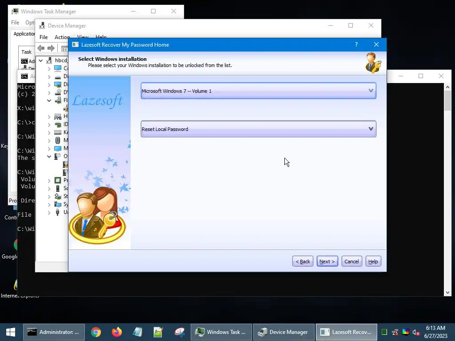Launch Google Chrome from the taskbar
Viewport: 455px width, 341px height.
(96, 332)
